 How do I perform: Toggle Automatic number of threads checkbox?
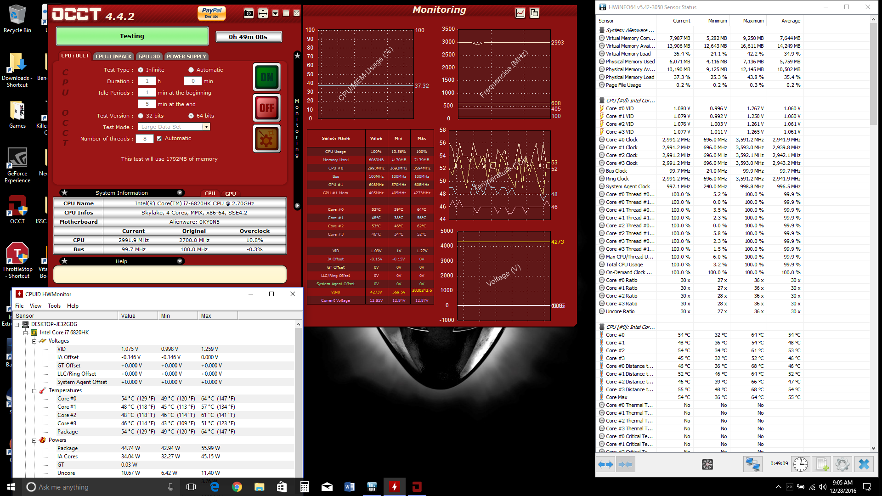click(x=159, y=138)
